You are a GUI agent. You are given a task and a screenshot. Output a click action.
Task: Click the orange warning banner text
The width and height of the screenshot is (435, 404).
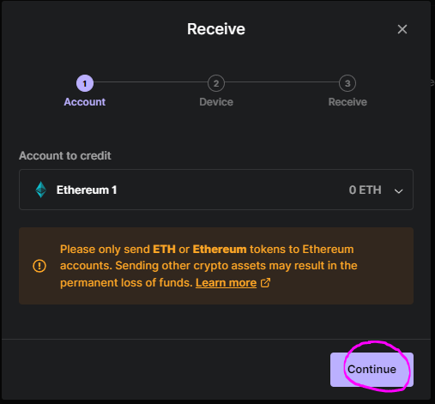point(208,266)
